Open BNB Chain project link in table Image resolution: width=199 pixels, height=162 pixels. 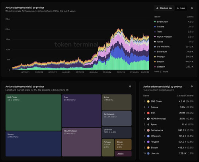(x=156, y=101)
